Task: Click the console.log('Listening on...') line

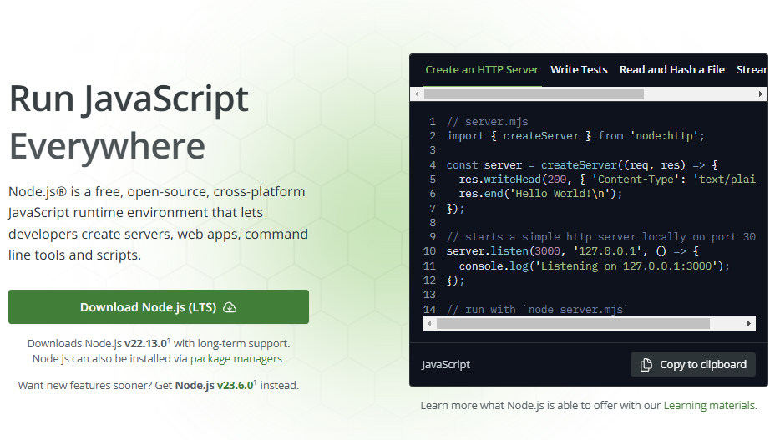Action: (x=594, y=266)
